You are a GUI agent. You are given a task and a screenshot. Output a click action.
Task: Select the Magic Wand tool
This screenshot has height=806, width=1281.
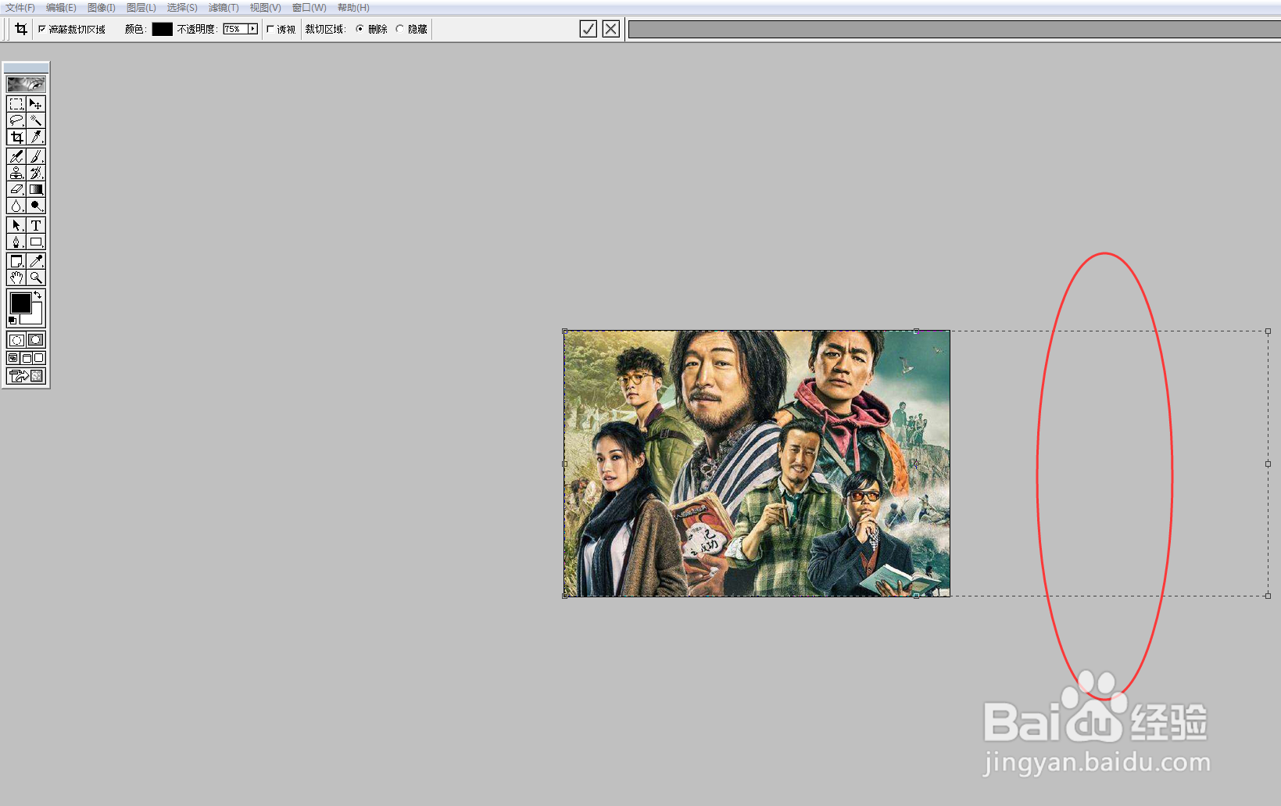tap(36, 120)
